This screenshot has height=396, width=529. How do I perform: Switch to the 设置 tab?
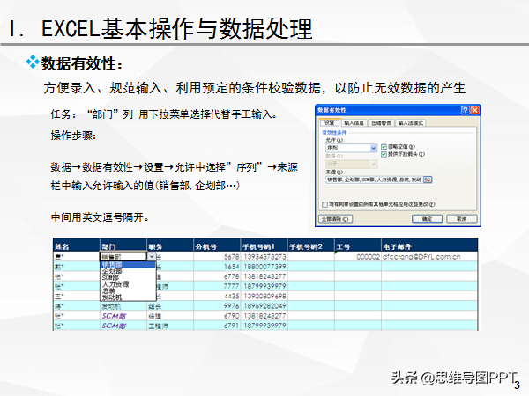point(329,122)
